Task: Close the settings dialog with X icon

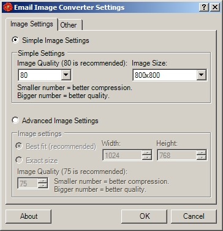Action: (215, 7)
